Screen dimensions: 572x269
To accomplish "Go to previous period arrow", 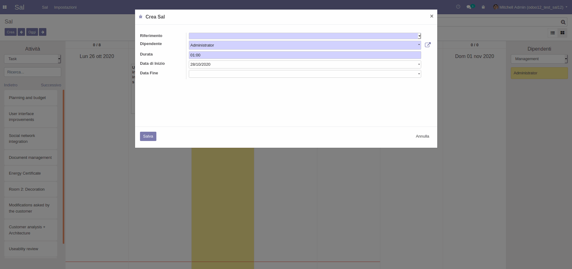I will click(x=21, y=32).
